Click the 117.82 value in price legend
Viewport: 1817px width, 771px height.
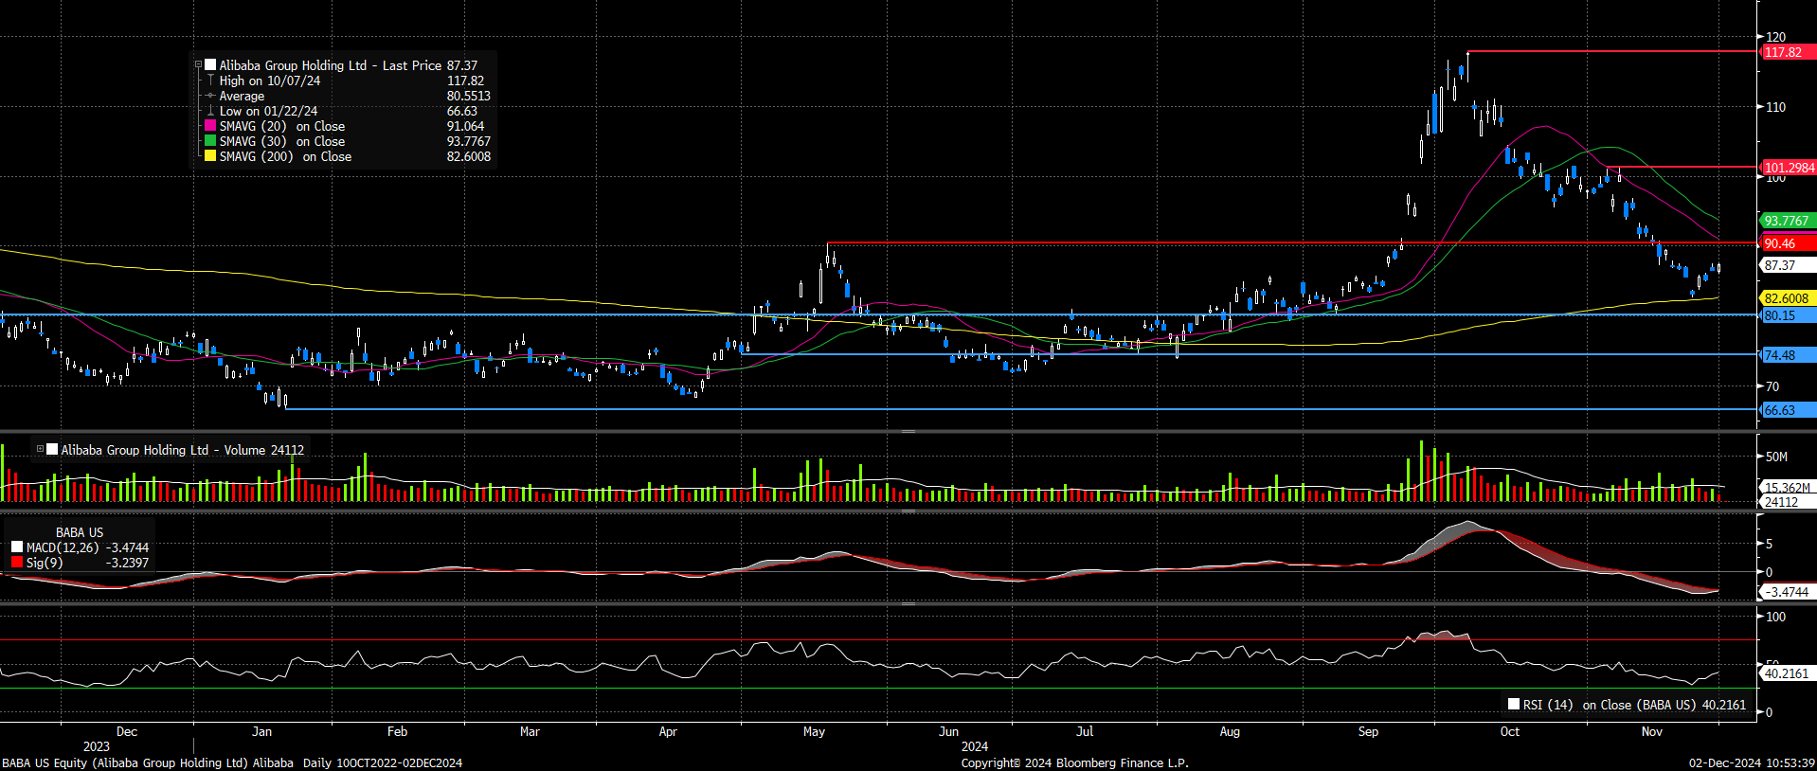465,81
